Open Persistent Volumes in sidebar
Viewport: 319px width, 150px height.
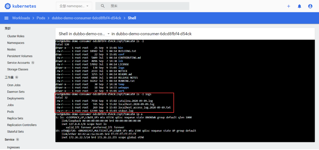coord(20,56)
